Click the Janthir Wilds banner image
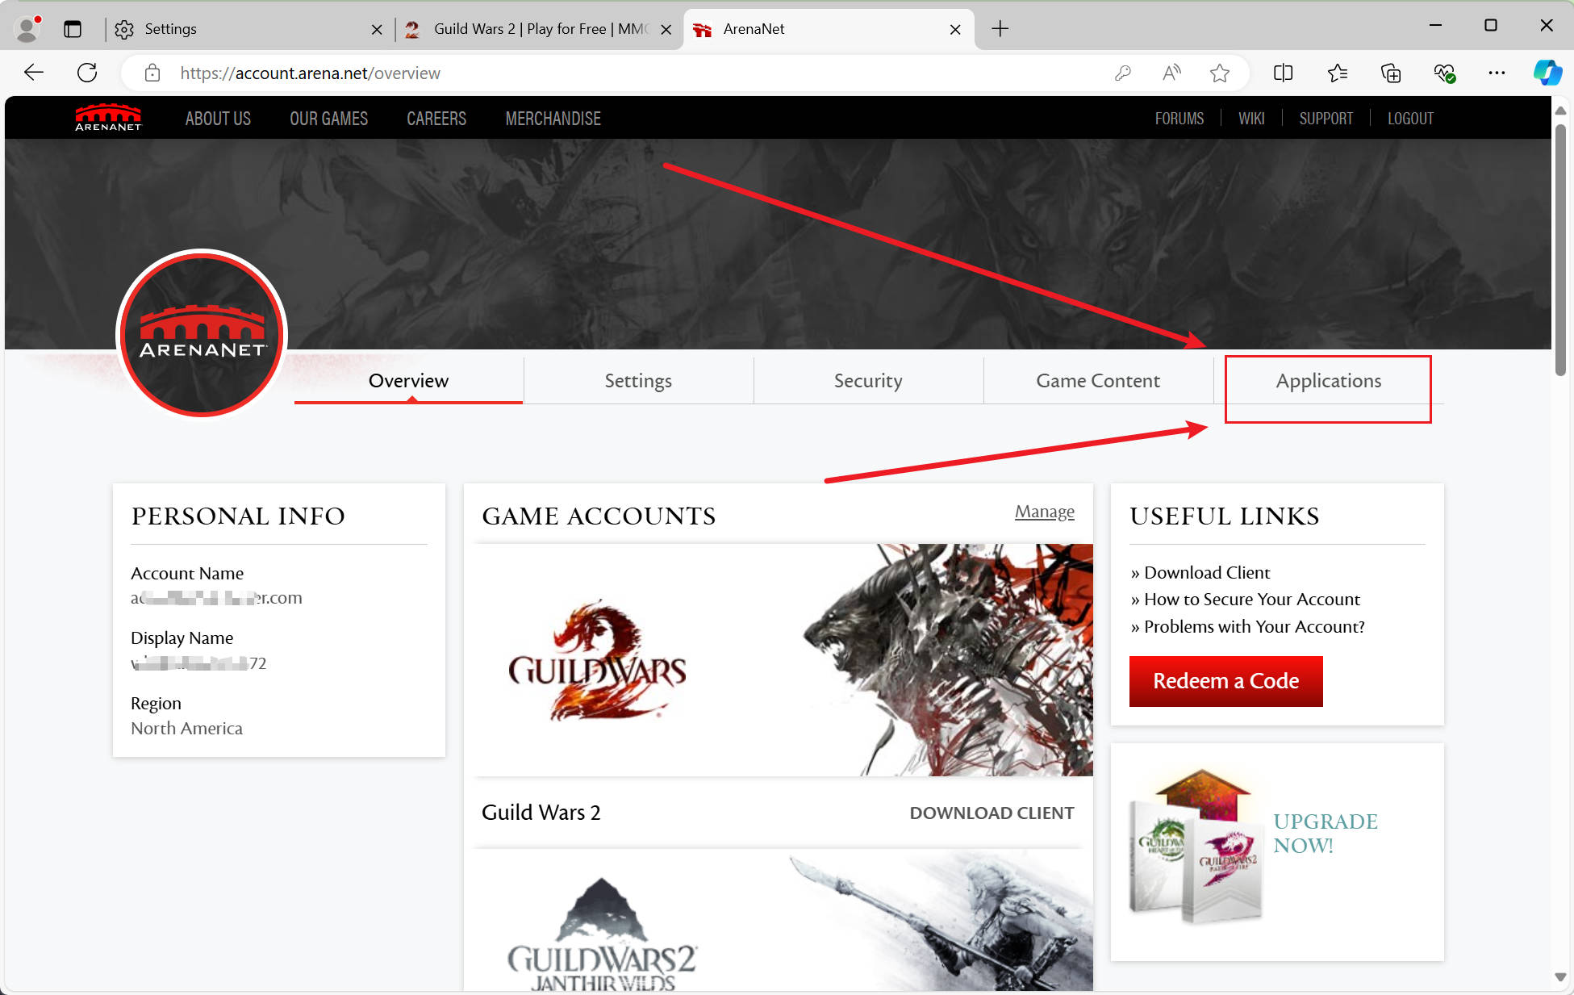The height and width of the screenshot is (995, 1574). [784, 920]
